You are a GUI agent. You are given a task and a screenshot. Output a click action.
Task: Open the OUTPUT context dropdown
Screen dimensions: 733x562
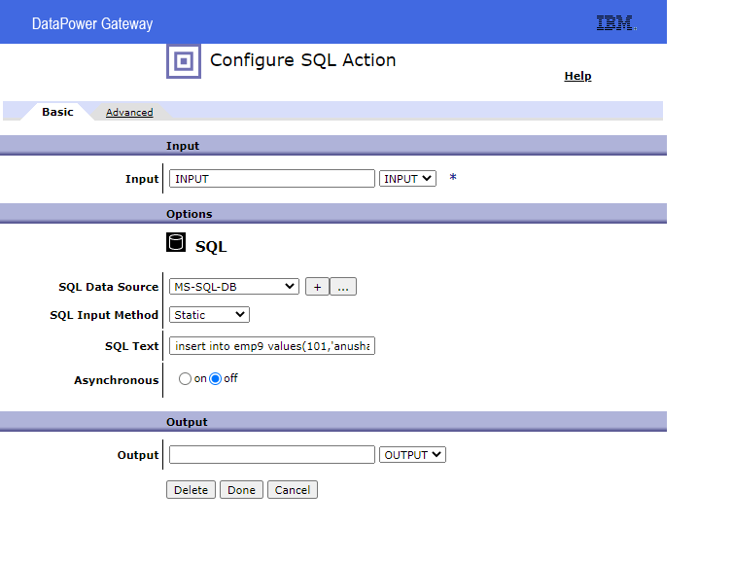pos(412,454)
